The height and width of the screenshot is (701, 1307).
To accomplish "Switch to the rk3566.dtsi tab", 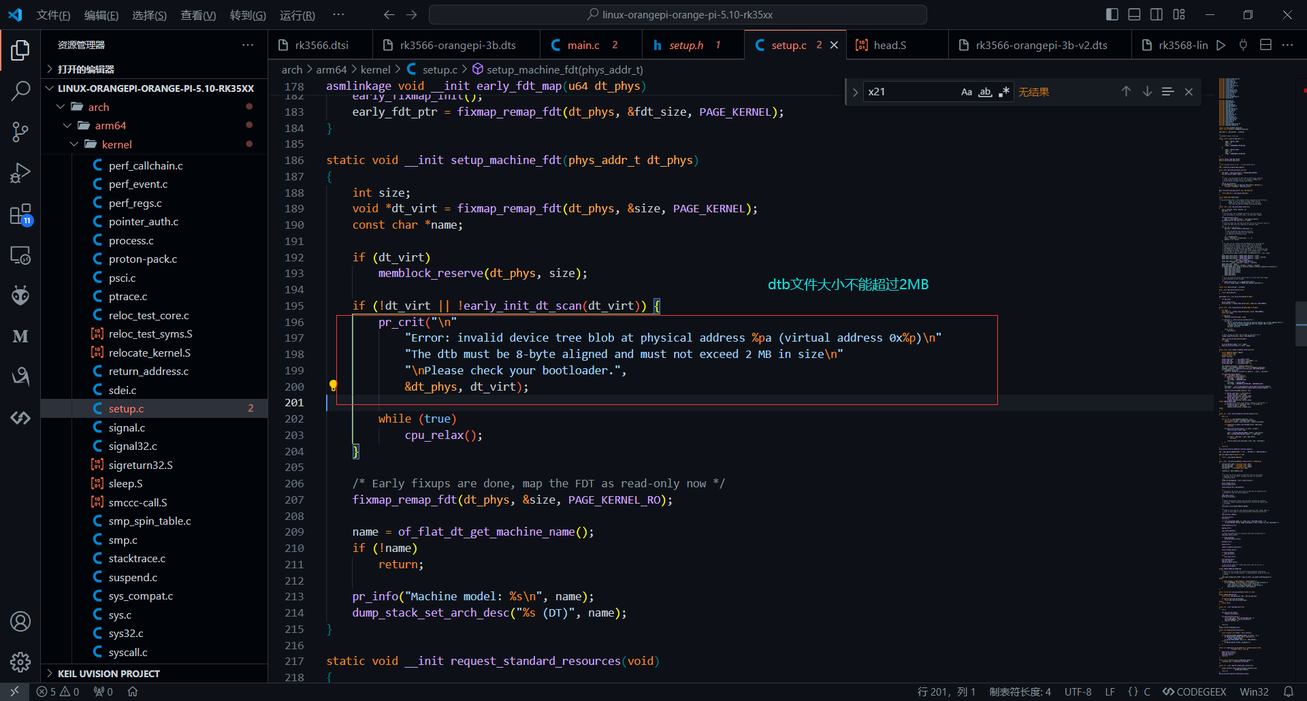I will click(x=321, y=45).
